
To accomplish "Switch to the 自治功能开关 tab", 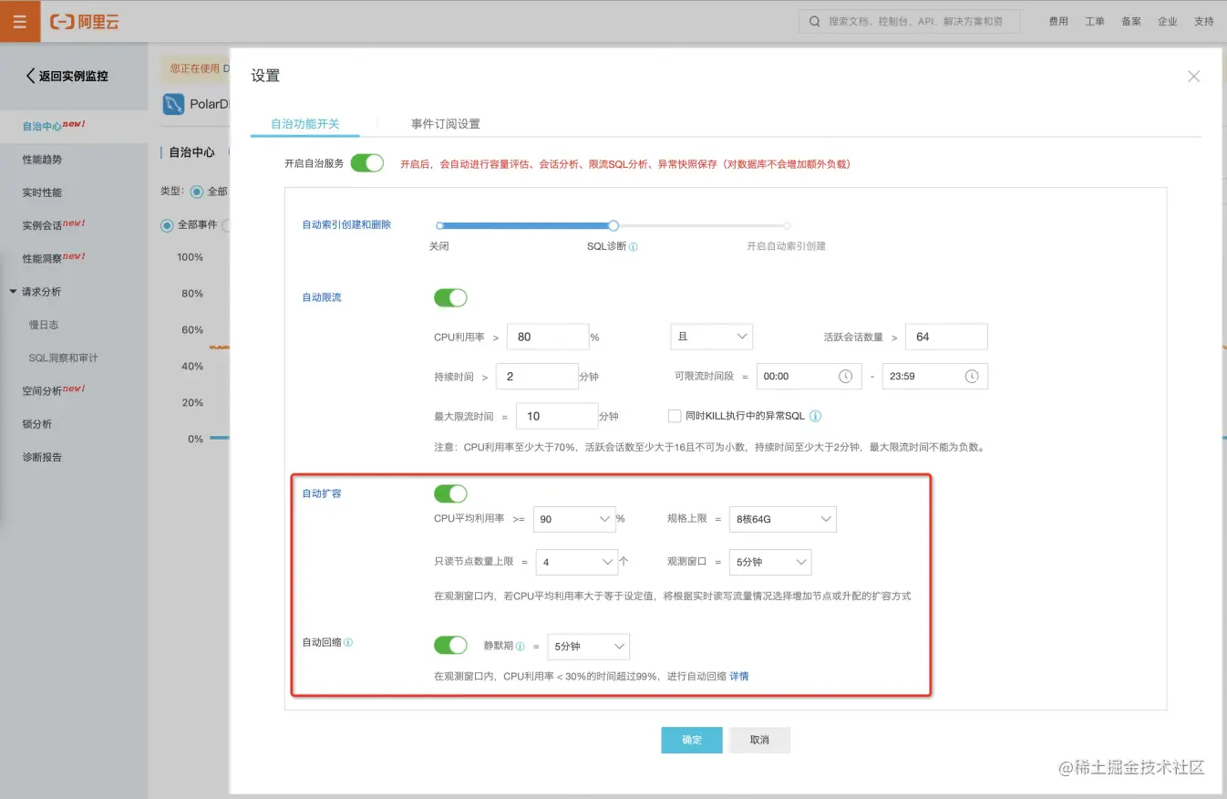I will [x=304, y=124].
